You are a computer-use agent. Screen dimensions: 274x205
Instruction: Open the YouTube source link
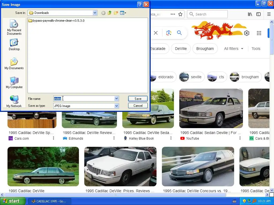(x=190, y=139)
